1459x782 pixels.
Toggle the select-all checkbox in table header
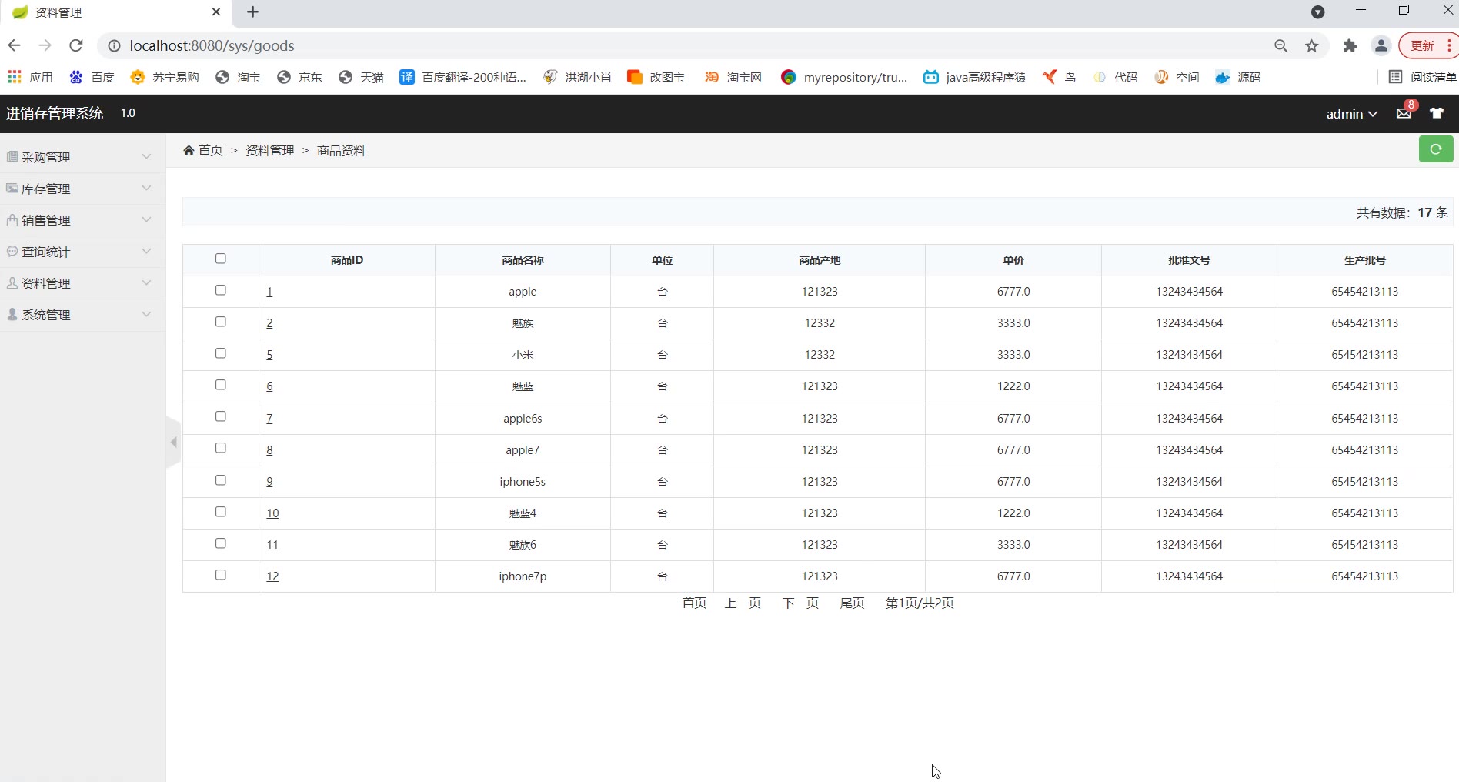[x=221, y=259]
